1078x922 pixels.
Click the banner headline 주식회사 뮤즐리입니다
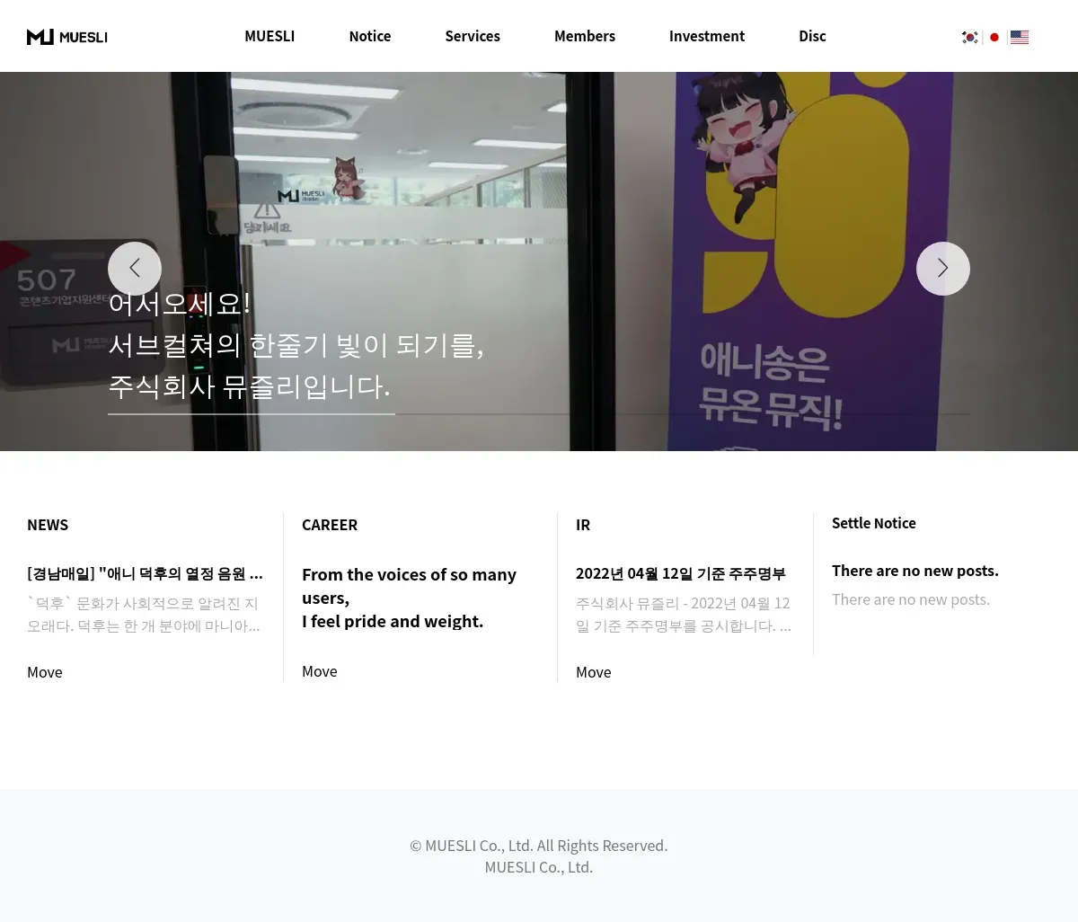249,386
